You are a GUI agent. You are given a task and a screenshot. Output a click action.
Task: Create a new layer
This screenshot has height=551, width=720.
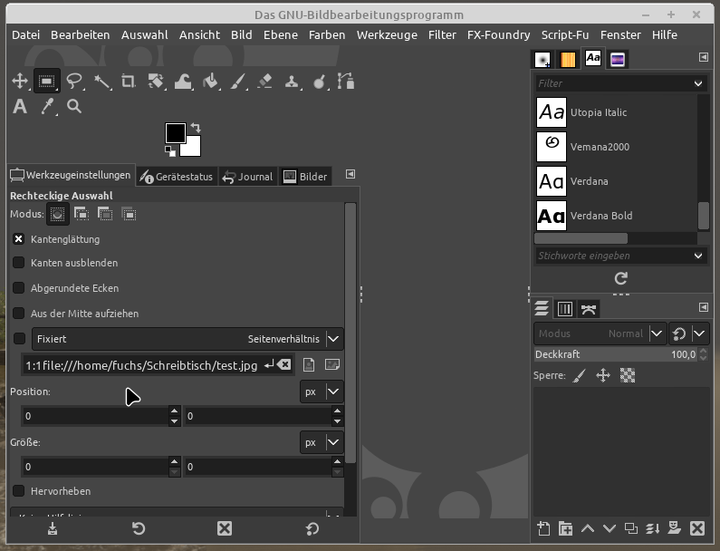point(543,528)
